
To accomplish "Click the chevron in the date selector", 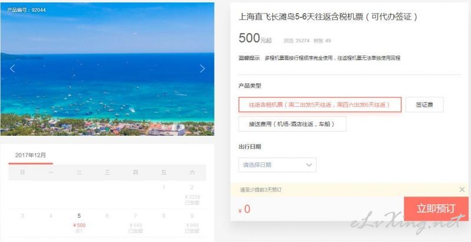I will pyautogui.click(x=309, y=165).
